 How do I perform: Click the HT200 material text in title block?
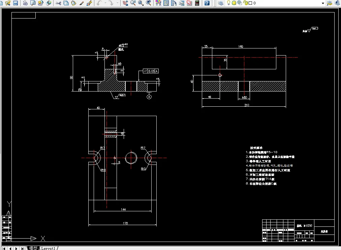(x=305, y=226)
